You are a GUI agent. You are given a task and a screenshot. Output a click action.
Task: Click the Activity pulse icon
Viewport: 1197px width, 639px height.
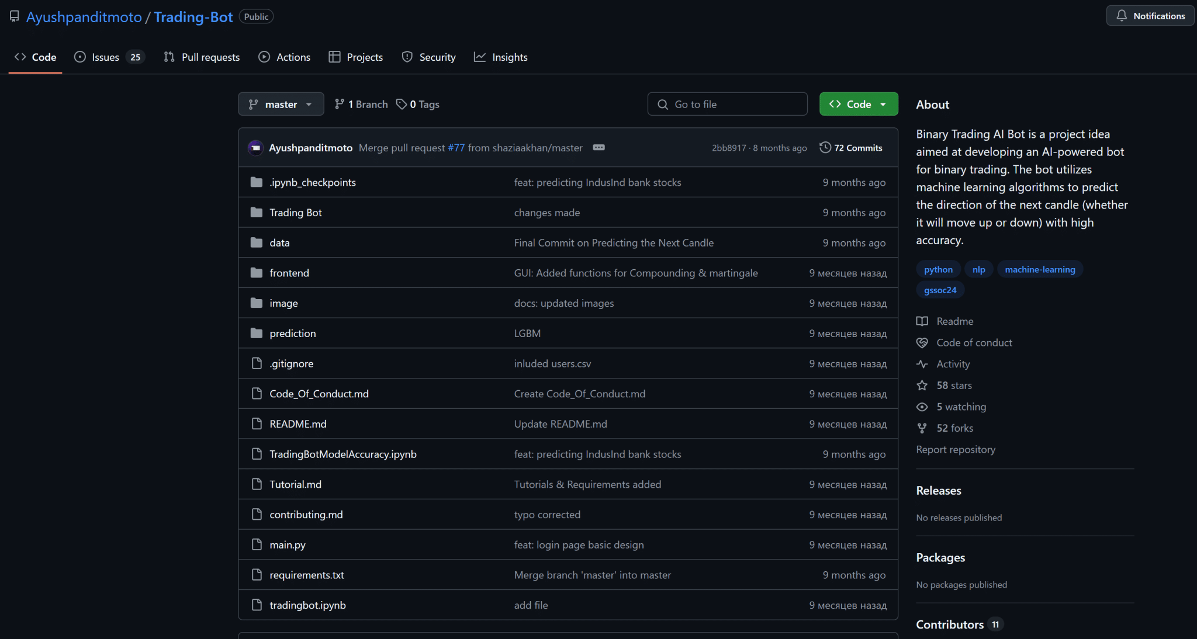tap(922, 364)
